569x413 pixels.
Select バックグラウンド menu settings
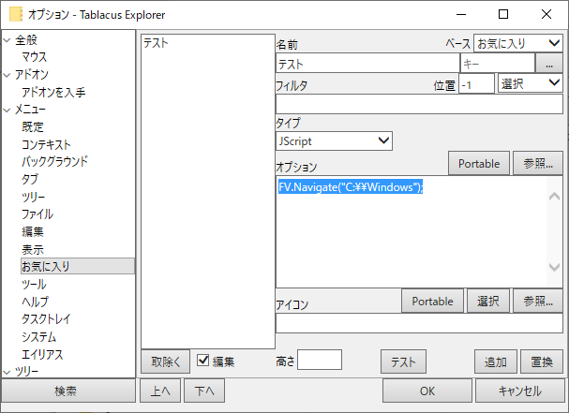(x=54, y=162)
